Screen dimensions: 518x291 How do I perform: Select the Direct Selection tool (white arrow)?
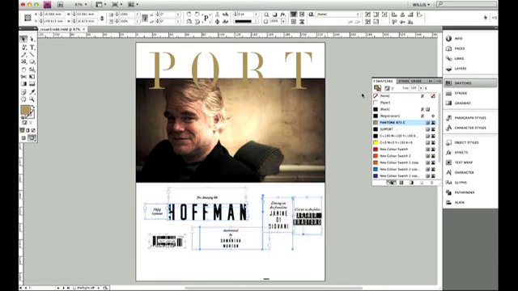32,40
